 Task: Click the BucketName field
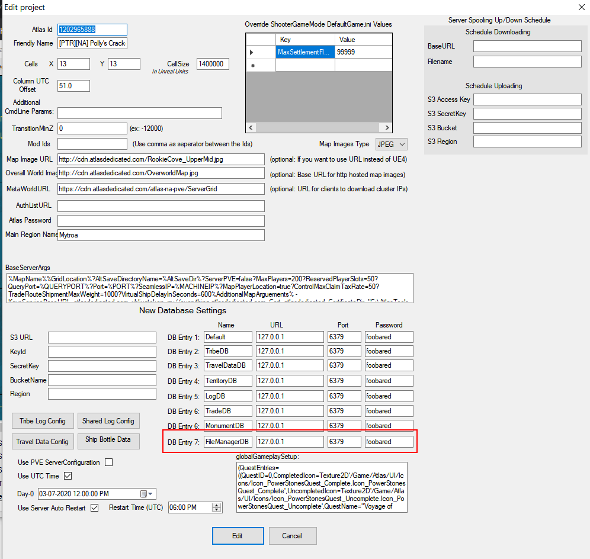[102, 380]
